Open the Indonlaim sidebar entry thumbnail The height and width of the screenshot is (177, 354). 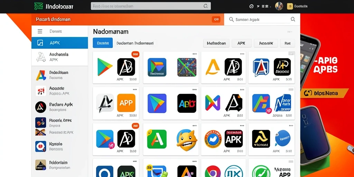[41, 165]
